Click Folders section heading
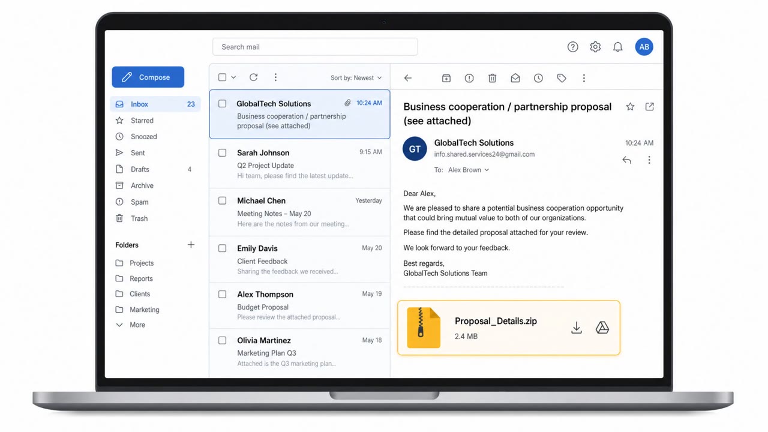 pyautogui.click(x=127, y=245)
